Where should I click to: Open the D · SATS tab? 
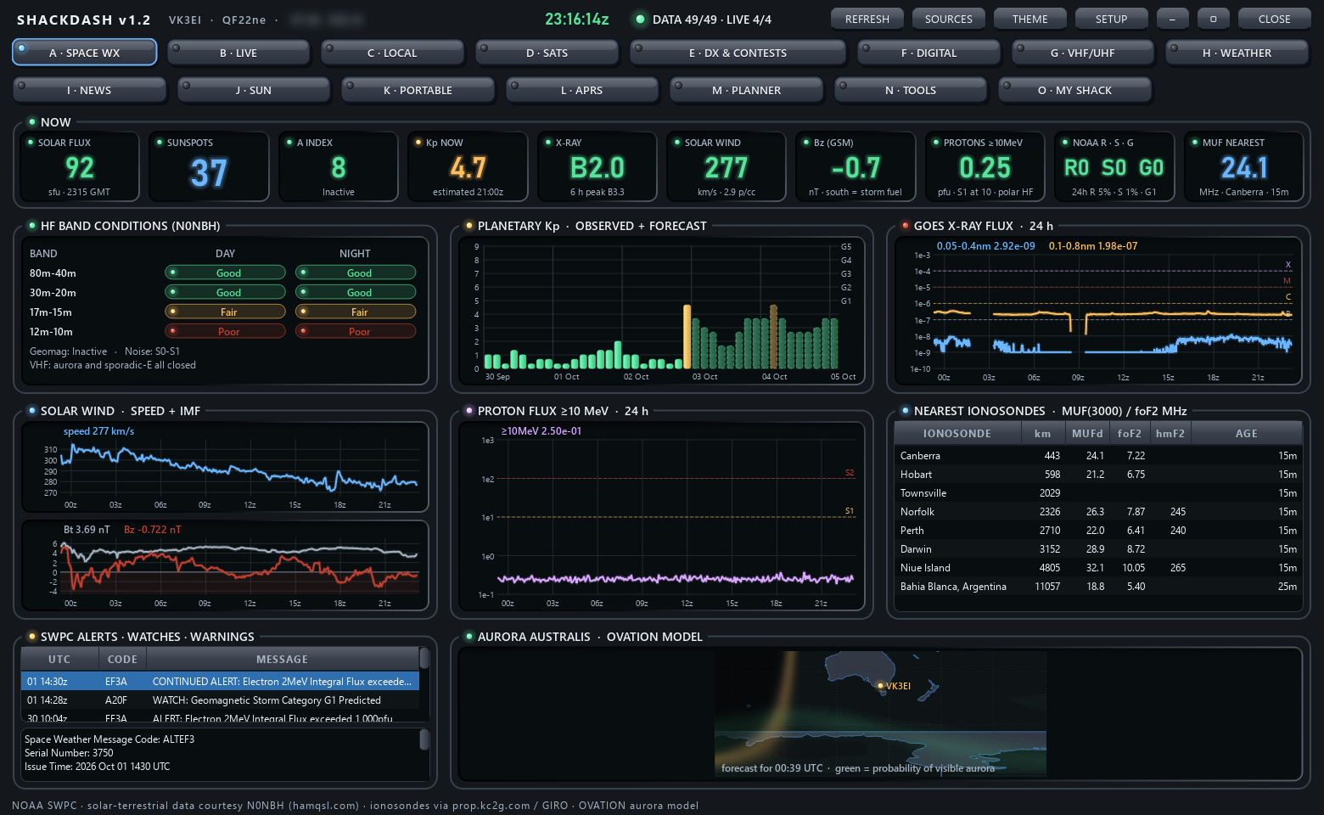click(x=547, y=53)
